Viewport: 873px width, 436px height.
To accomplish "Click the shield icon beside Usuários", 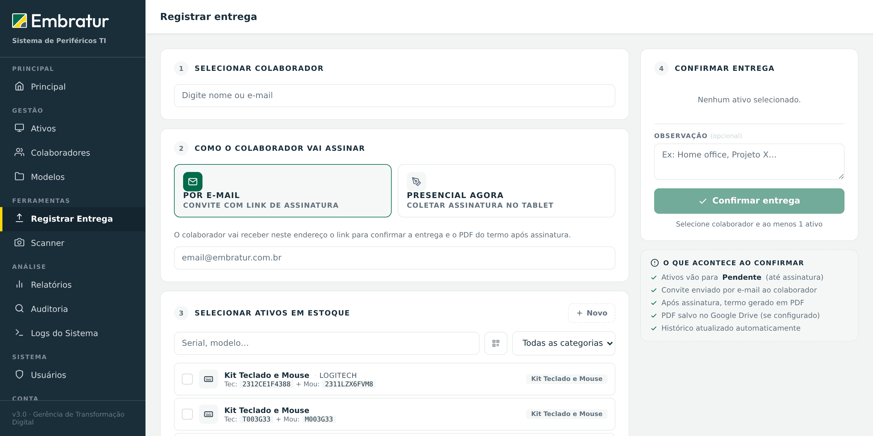I will [x=19, y=375].
